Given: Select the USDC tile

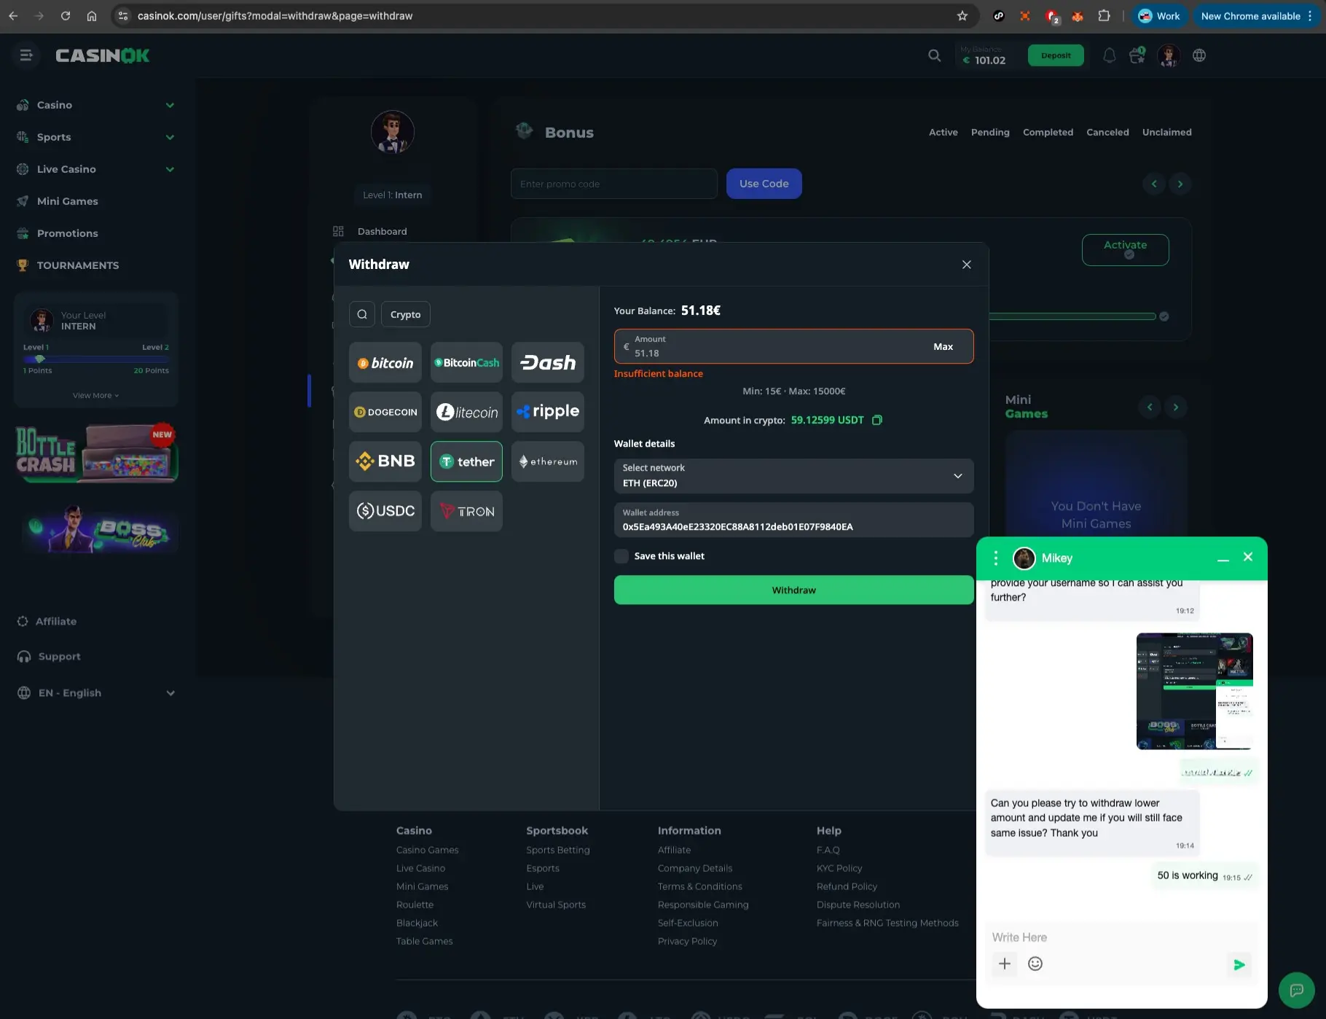Looking at the screenshot, I should click(x=385, y=511).
